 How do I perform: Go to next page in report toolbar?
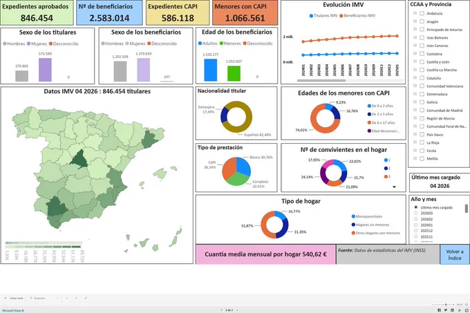pos(76,298)
